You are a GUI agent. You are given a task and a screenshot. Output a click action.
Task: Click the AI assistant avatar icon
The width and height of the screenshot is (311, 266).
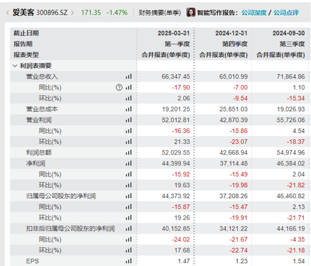tap(191, 12)
